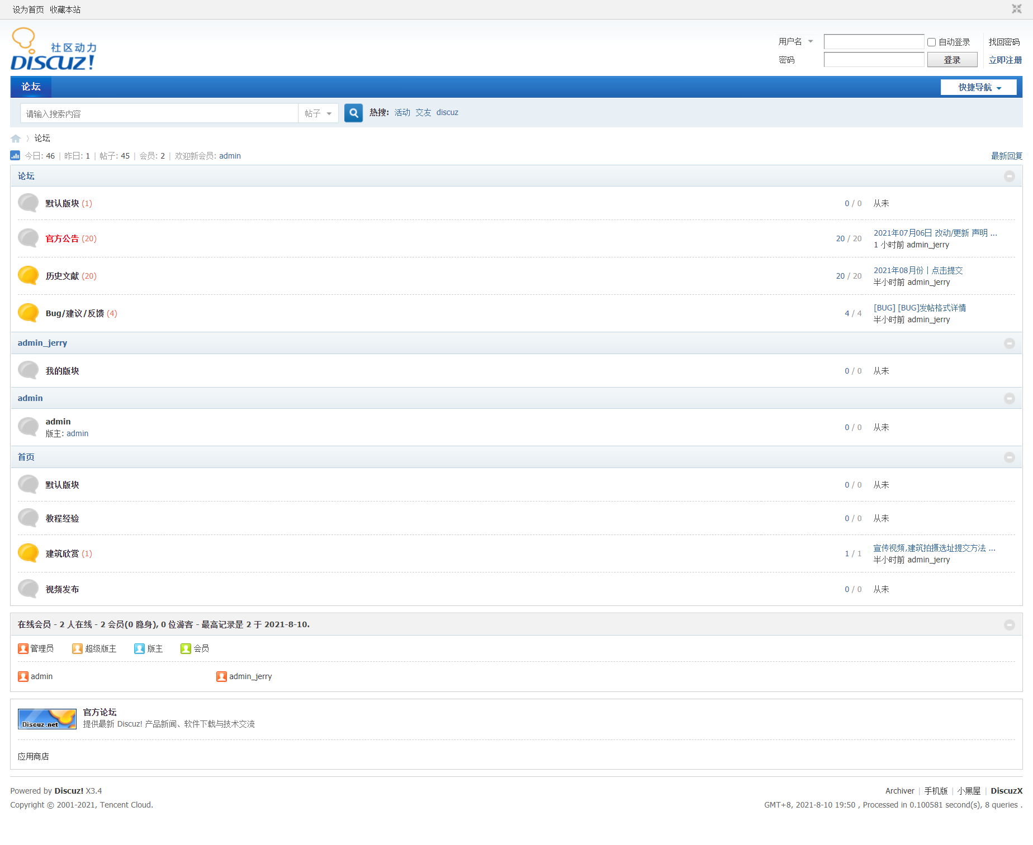
Task: Open the forum statistics chart icon
Action: click(15, 156)
